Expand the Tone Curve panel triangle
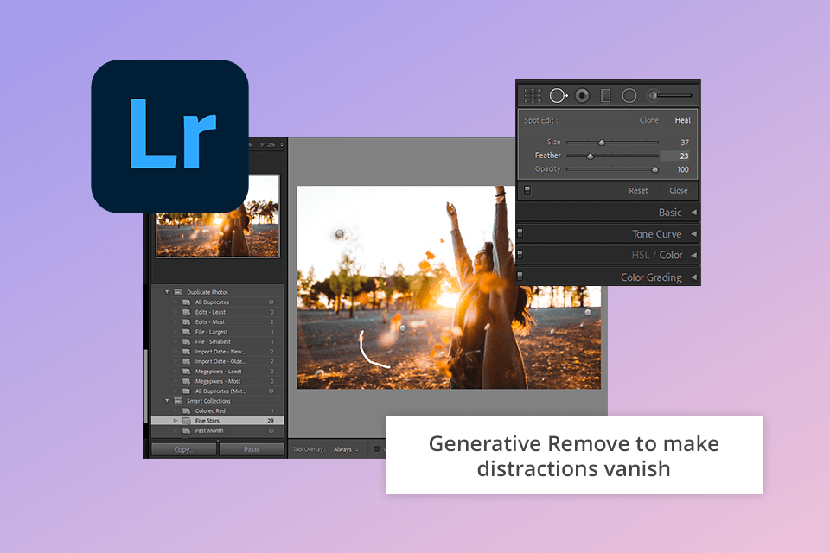830x553 pixels. point(693,234)
